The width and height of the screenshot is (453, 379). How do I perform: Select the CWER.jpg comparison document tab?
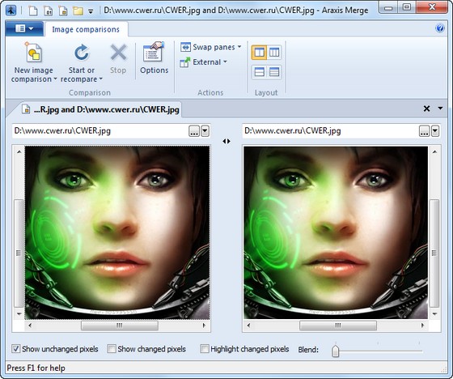coord(100,109)
